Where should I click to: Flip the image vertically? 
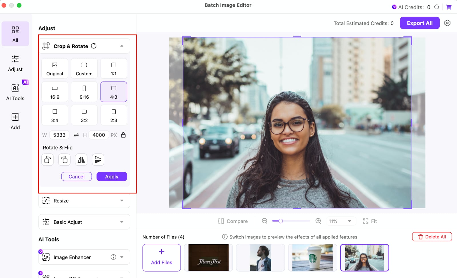tap(98, 160)
